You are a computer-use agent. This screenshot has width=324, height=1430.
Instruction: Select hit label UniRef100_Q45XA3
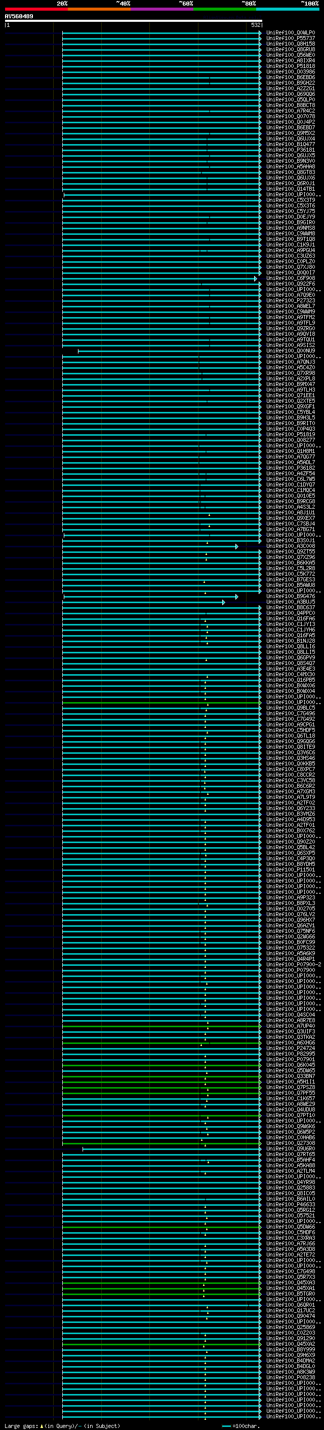[x=290, y=1283]
